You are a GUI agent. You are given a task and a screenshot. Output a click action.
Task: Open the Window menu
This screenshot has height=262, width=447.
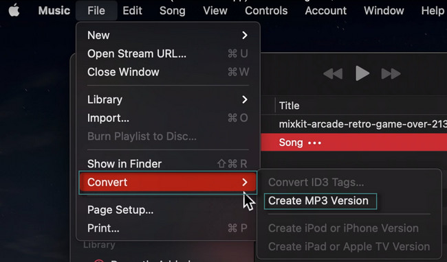coord(384,11)
